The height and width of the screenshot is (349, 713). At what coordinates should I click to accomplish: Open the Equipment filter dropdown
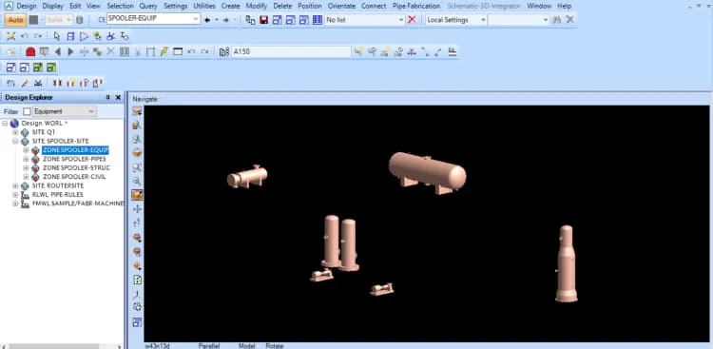tap(91, 111)
